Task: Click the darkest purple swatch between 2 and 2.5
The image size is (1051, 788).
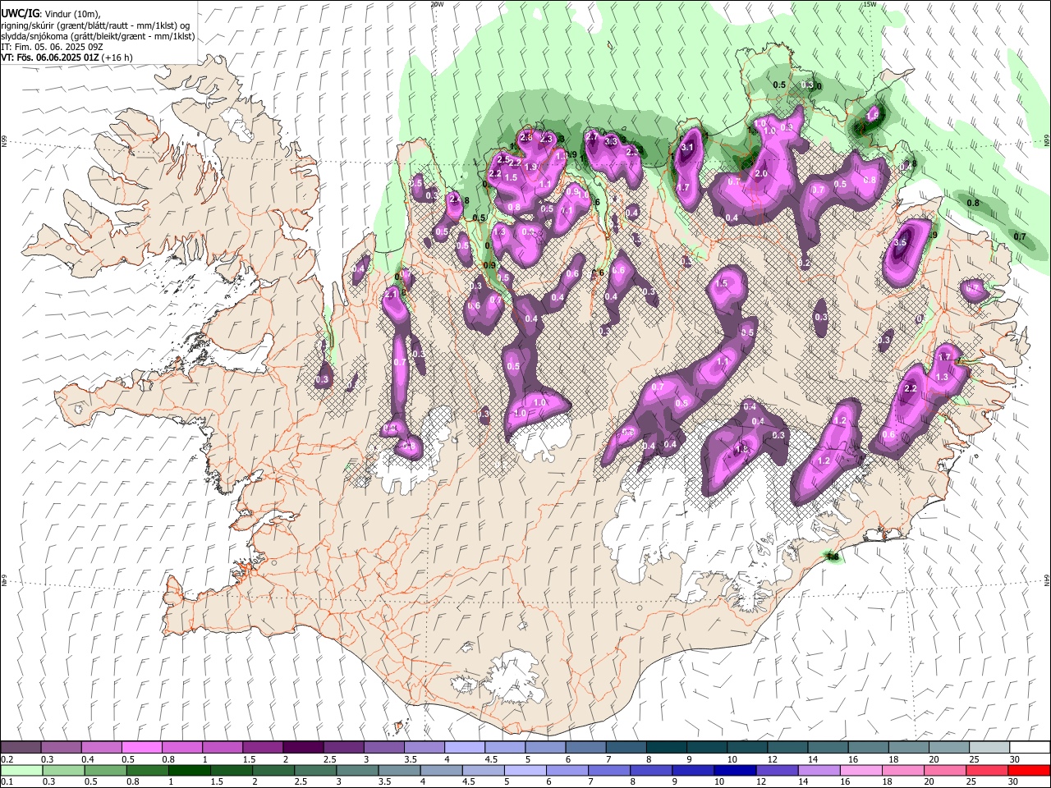Action: click(303, 747)
